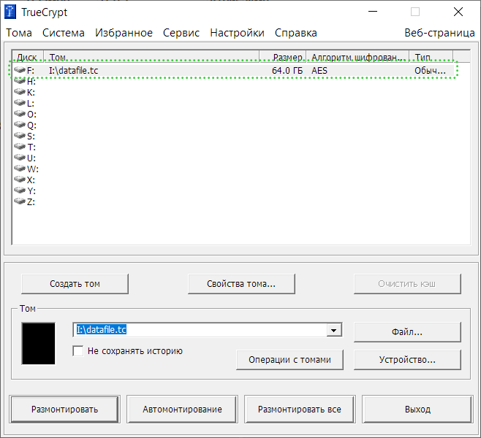Sort list by 'Размер' column header
Viewport: 481px width, 438px height.
(287, 57)
